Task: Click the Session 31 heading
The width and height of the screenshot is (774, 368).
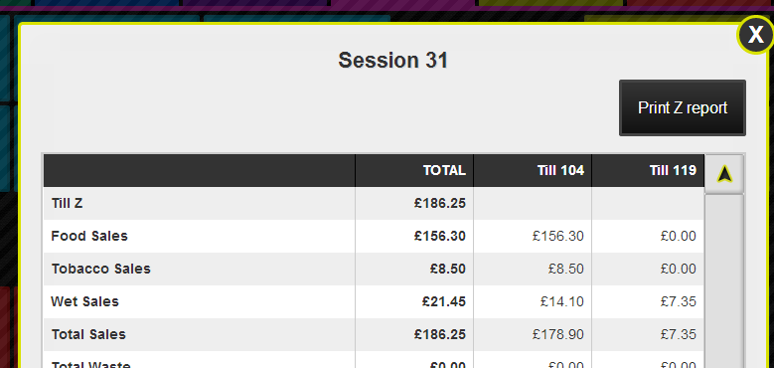Action: point(392,61)
